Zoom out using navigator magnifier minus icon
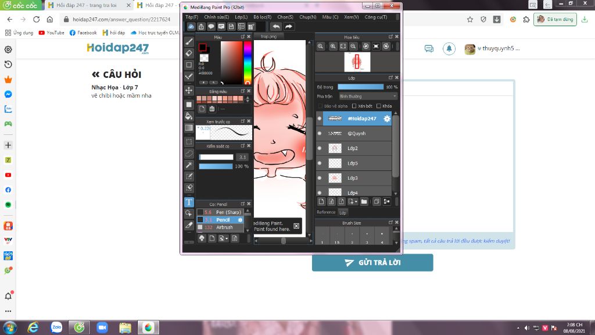Viewport: 595px width, 335px height. (x=353, y=46)
